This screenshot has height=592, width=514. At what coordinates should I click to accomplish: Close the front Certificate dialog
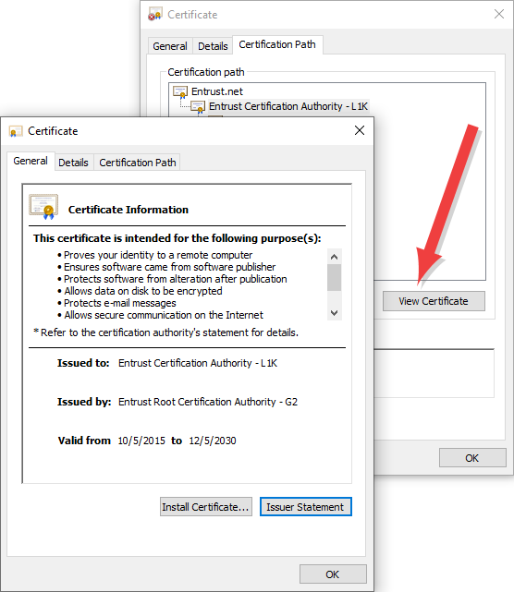360,130
